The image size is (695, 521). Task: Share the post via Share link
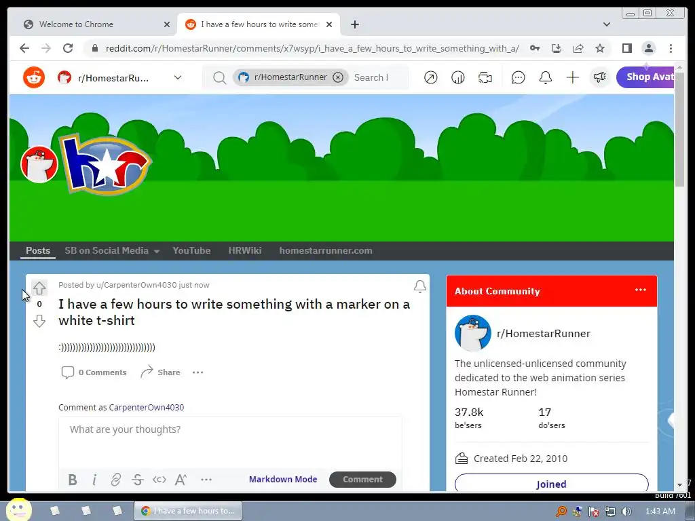click(x=160, y=372)
